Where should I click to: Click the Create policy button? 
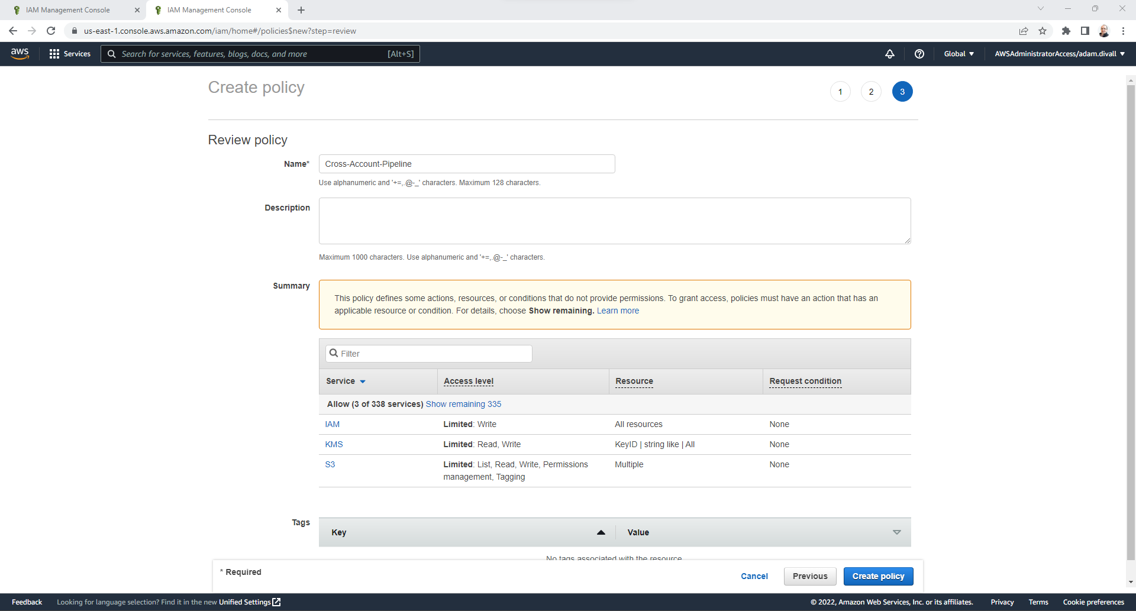pos(878,576)
